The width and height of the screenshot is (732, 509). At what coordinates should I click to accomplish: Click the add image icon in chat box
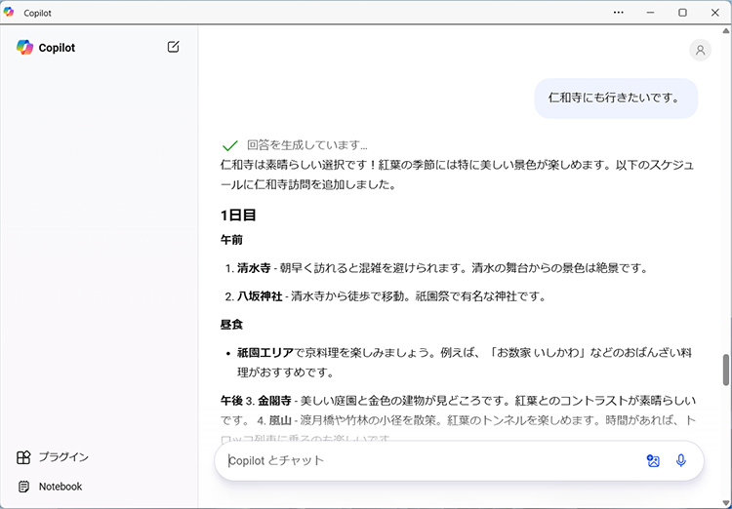coord(653,461)
